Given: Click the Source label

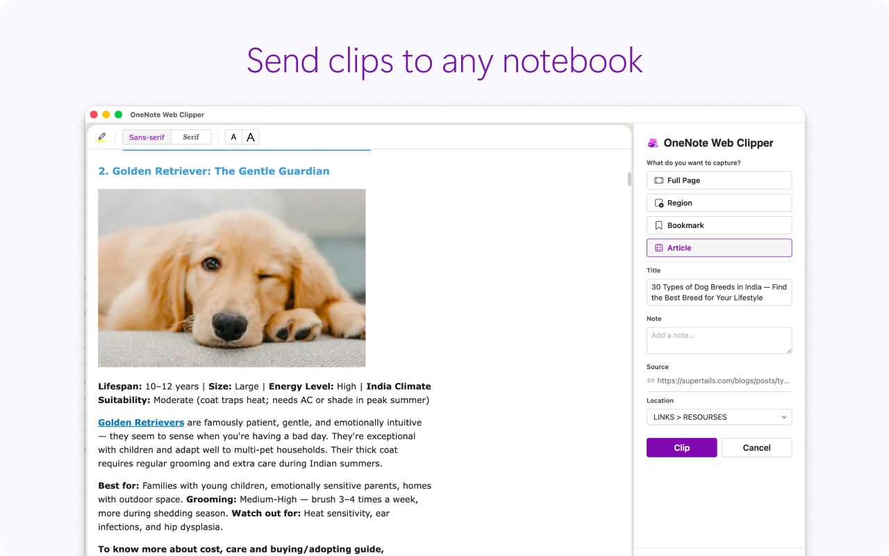Looking at the screenshot, I should click(657, 367).
